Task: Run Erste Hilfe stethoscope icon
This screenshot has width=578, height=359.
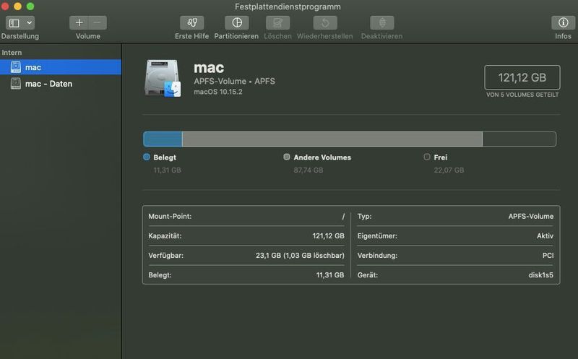Action: coord(191,23)
